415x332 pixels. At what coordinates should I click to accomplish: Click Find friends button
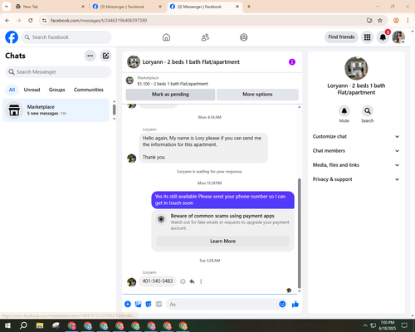tap(341, 37)
